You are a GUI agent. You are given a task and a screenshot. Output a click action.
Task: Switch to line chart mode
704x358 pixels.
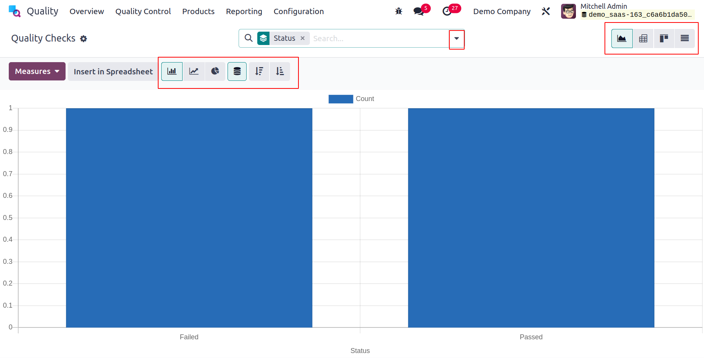coord(194,71)
